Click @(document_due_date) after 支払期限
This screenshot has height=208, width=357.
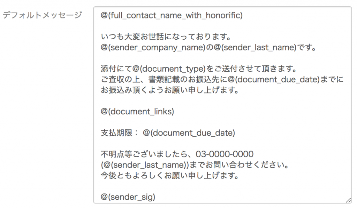point(189,133)
